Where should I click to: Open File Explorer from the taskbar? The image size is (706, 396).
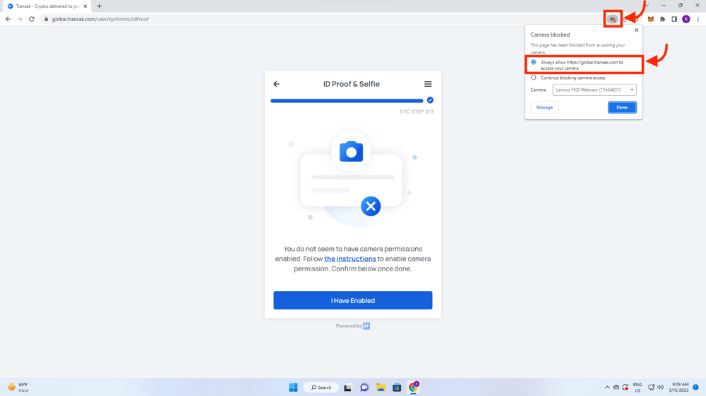pos(381,388)
